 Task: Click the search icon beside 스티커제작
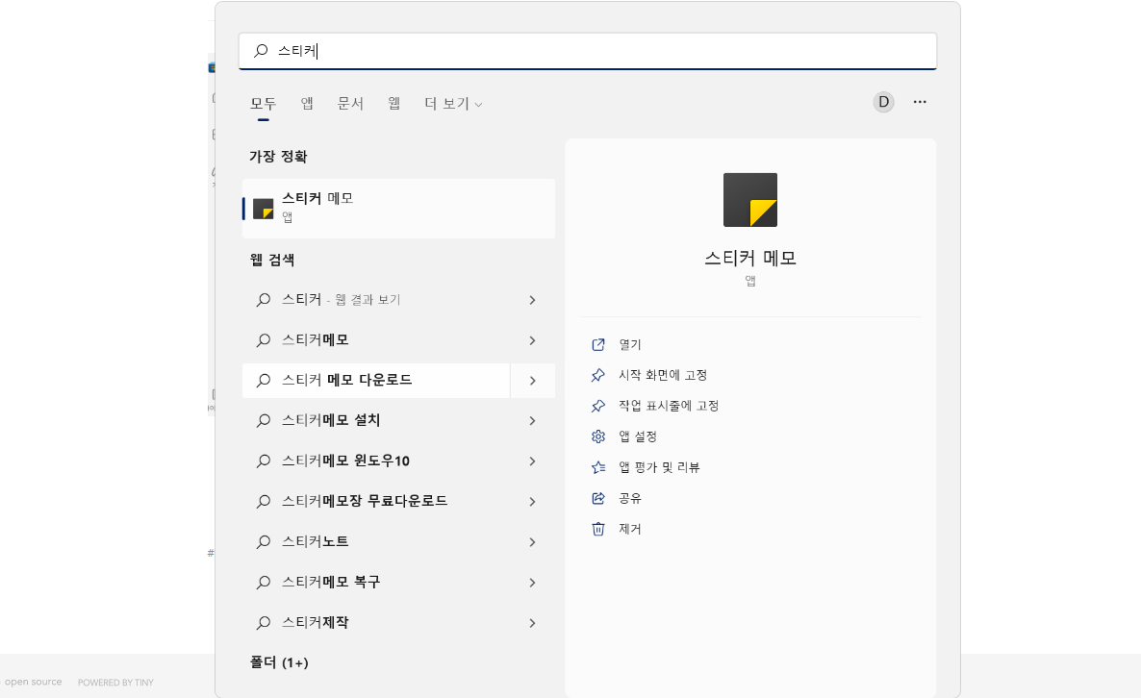tap(264, 623)
